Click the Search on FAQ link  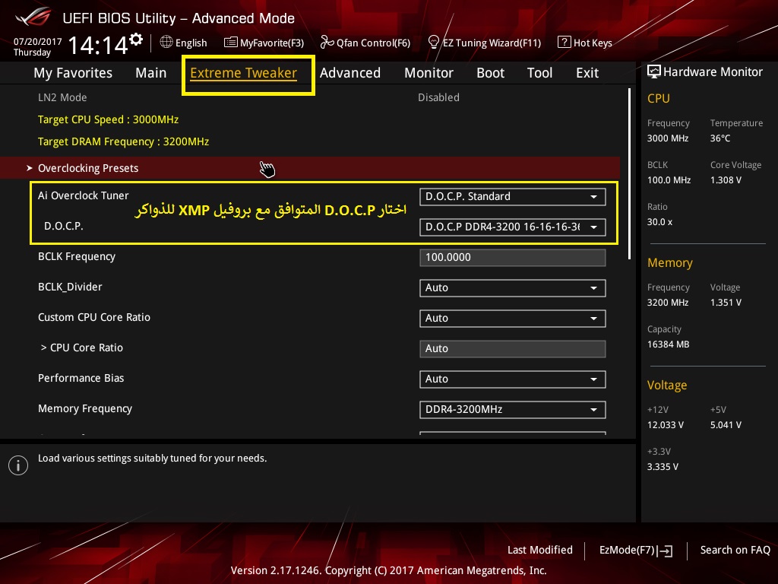735,550
